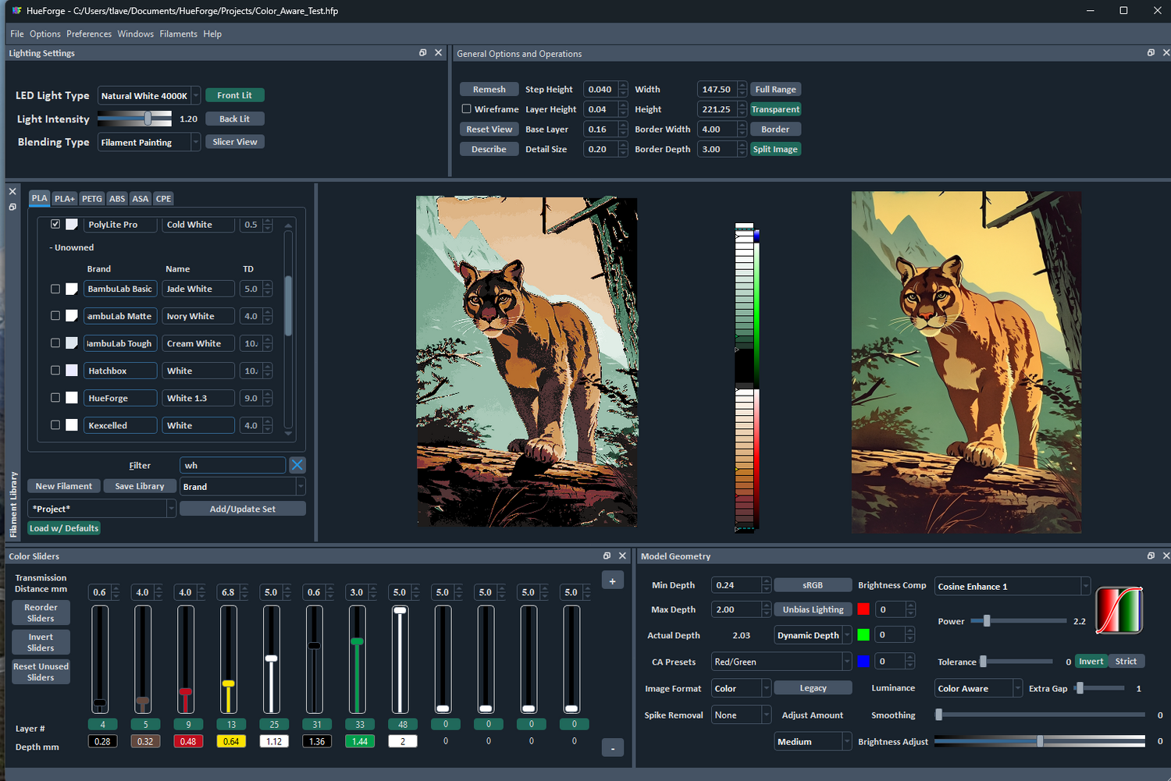The height and width of the screenshot is (781, 1171).
Task: Open the Filaments menu
Action: tap(178, 34)
